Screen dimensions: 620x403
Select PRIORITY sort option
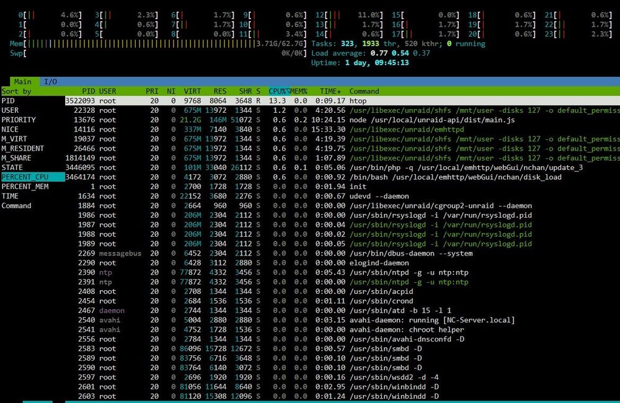point(32,120)
